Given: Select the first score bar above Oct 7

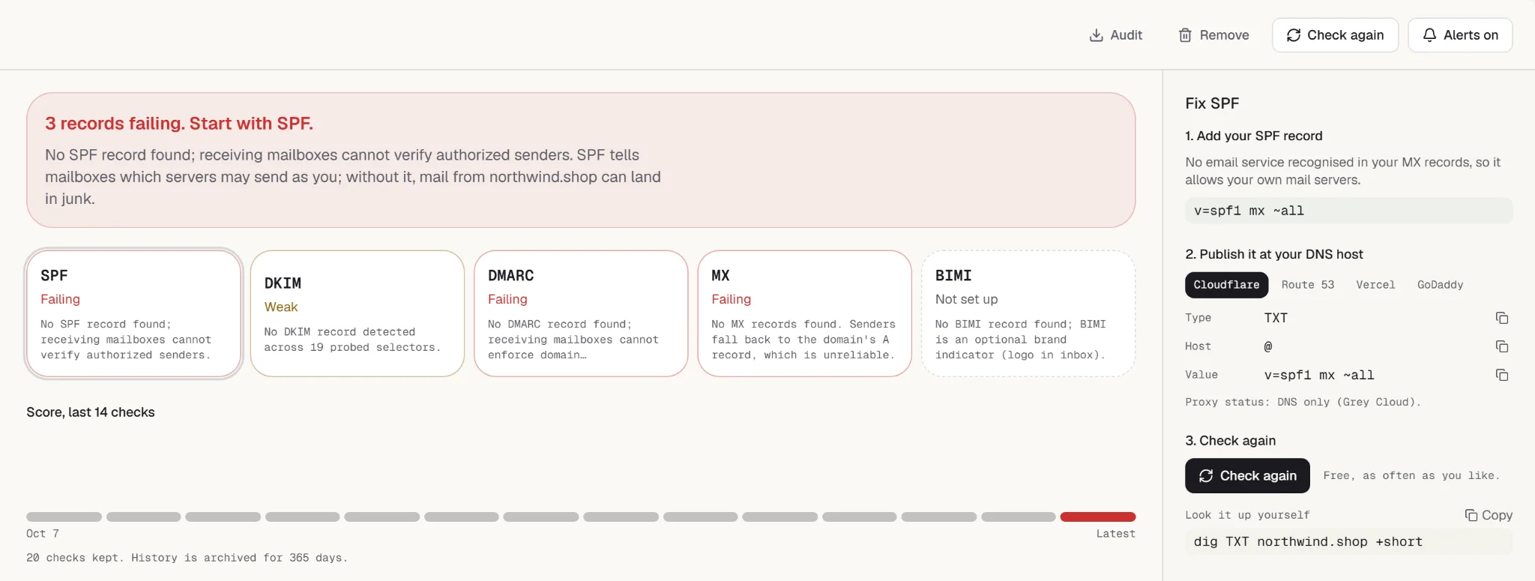Looking at the screenshot, I should click(64, 517).
